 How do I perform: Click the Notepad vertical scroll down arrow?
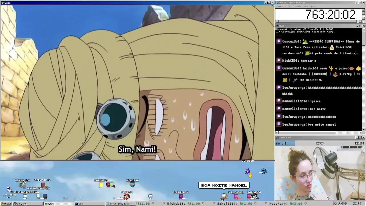[x=363, y=18]
